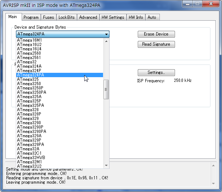The height and width of the screenshot is (192, 222).
Task: Select ATmega2560 in the list
Action: pos(60,53)
